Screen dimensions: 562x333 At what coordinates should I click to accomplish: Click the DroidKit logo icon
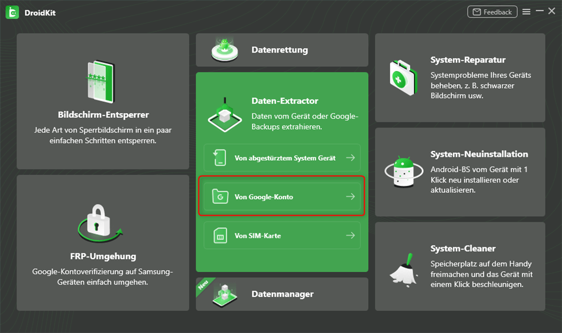(12, 13)
